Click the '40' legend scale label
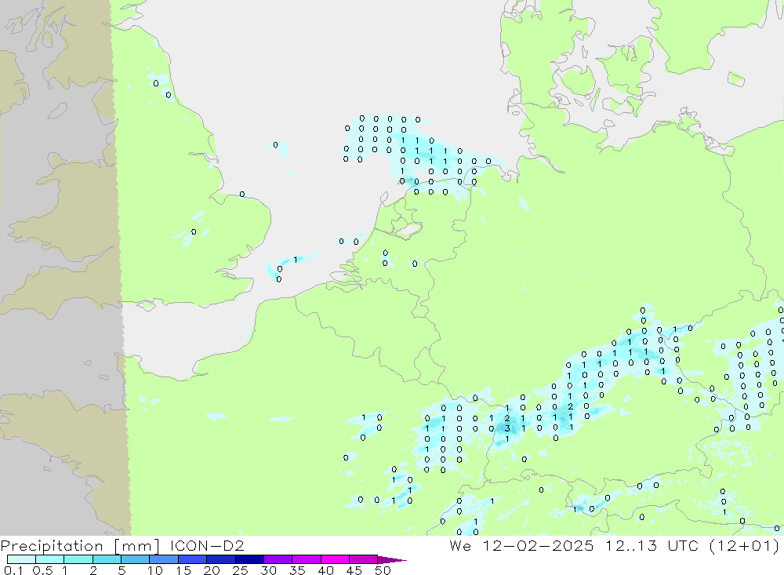784x575 pixels. coord(325,570)
